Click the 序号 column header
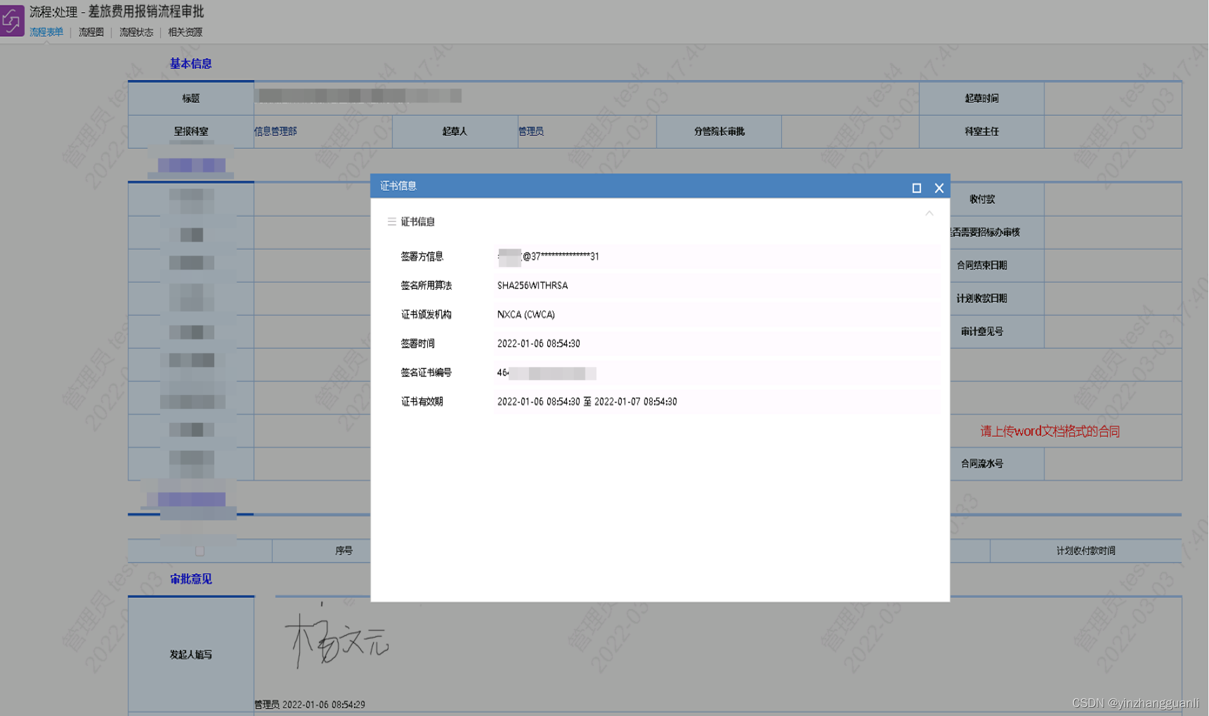 tap(343, 551)
